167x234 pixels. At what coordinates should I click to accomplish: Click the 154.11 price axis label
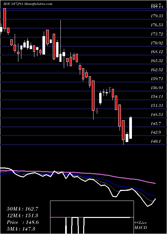pyautogui.click(x=157, y=97)
